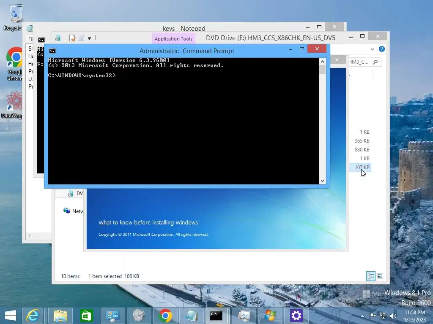Open the speaker sound taskbar app icon
This screenshot has height=324, width=433.
pyautogui.click(x=139, y=316)
